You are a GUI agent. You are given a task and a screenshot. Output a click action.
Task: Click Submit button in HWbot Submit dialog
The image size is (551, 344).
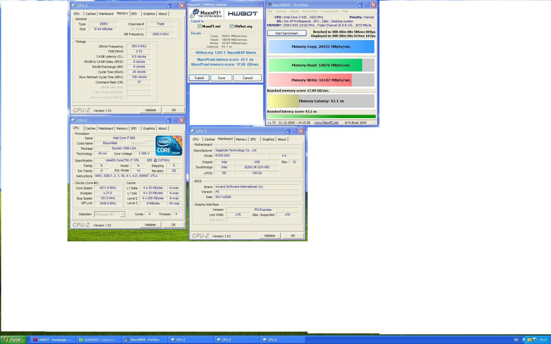(199, 78)
